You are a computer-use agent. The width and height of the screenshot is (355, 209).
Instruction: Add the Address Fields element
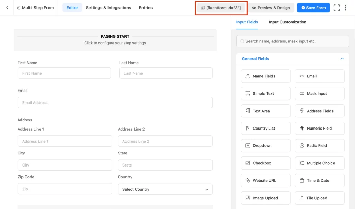click(x=319, y=111)
